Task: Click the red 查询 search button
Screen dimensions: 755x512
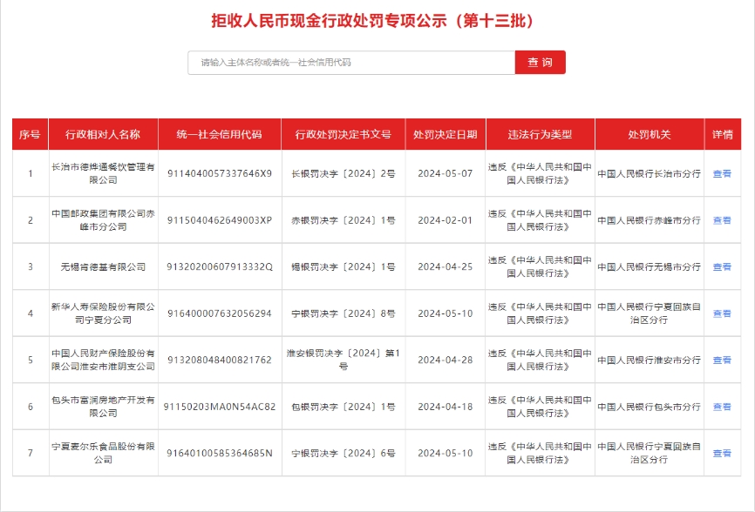Action: [541, 63]
